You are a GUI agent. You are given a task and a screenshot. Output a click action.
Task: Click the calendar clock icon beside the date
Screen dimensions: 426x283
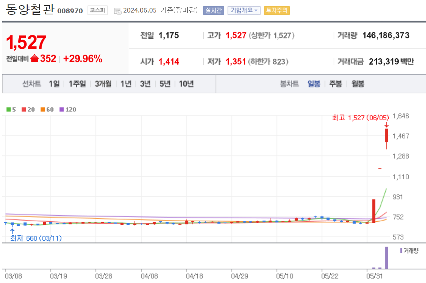(x=117, y=11)
